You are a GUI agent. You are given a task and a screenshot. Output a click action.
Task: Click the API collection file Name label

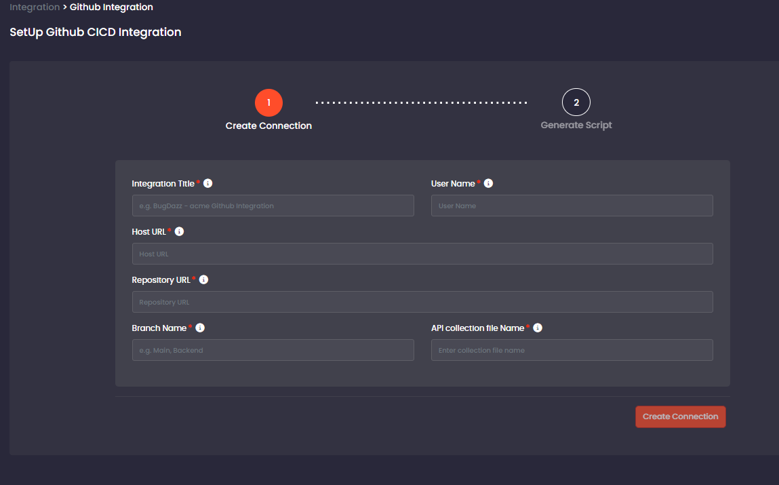point(477,328)
